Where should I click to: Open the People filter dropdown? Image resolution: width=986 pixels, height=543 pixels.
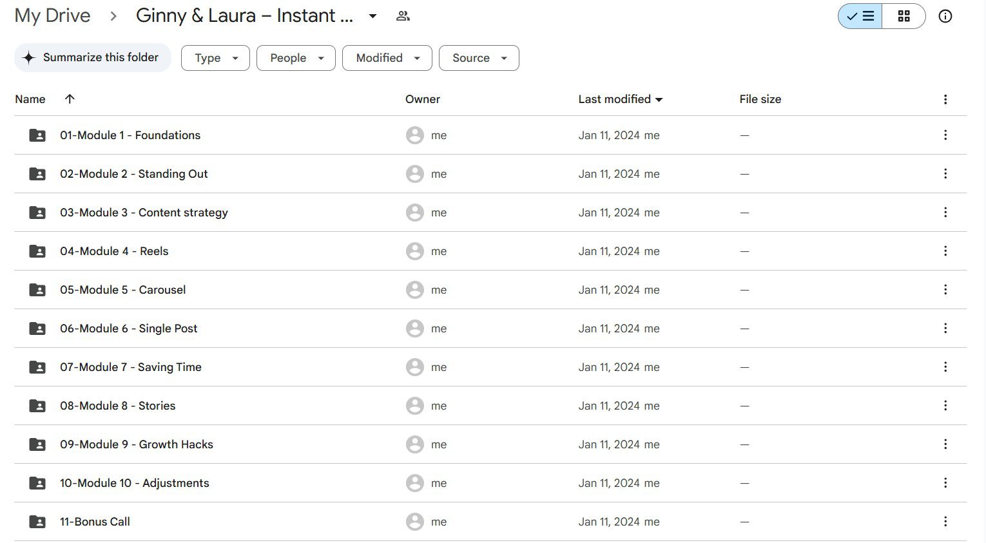(296, 58)
